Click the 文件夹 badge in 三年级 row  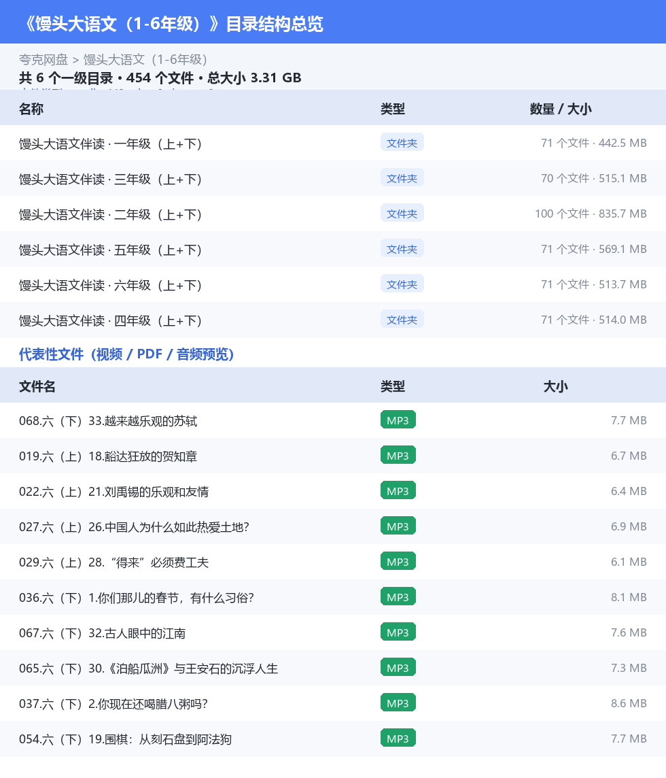coord(402,178)
